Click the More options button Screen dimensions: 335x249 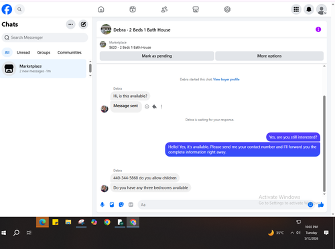coord(269,56)
